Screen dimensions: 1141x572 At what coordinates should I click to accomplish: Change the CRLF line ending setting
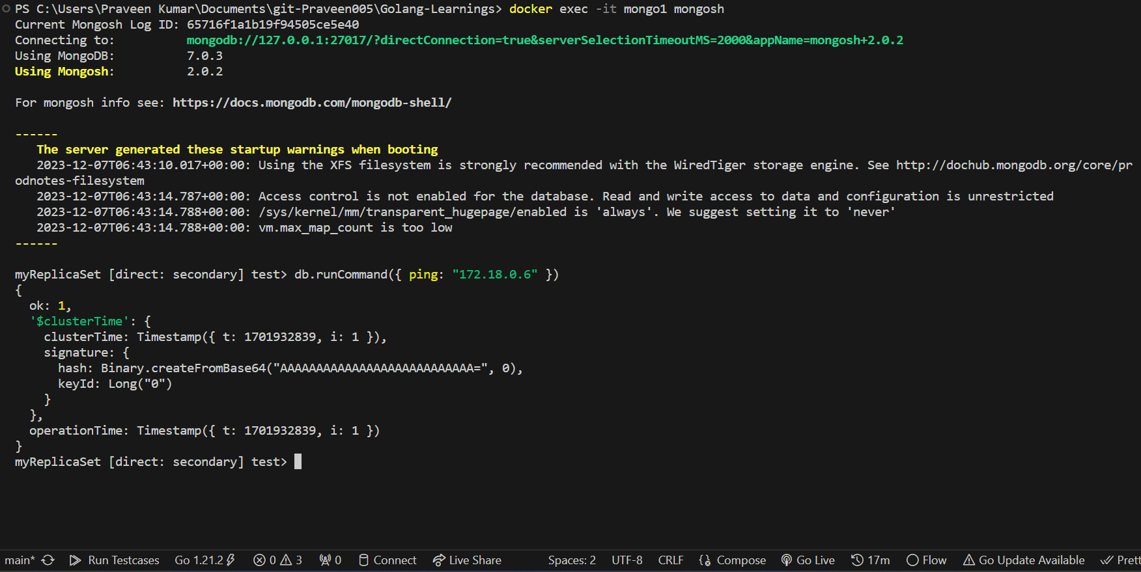click(671, 560)
